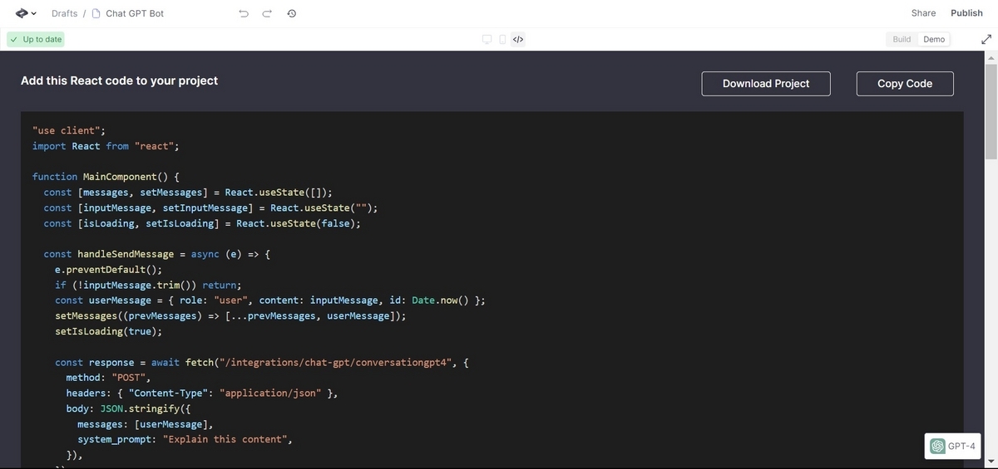Click the messages: [userMessage] line
This screenshot has width=998, height=469.
pyautogui.click(x=146, y=424)
